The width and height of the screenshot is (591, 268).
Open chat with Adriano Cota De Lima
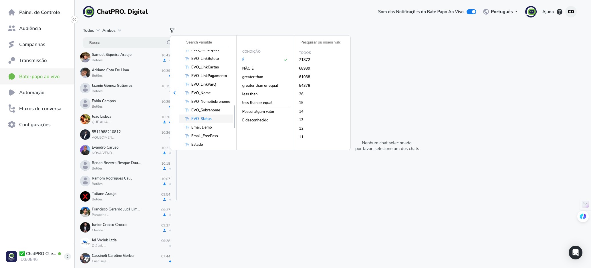pyautogui.click(x=125, y=73)
